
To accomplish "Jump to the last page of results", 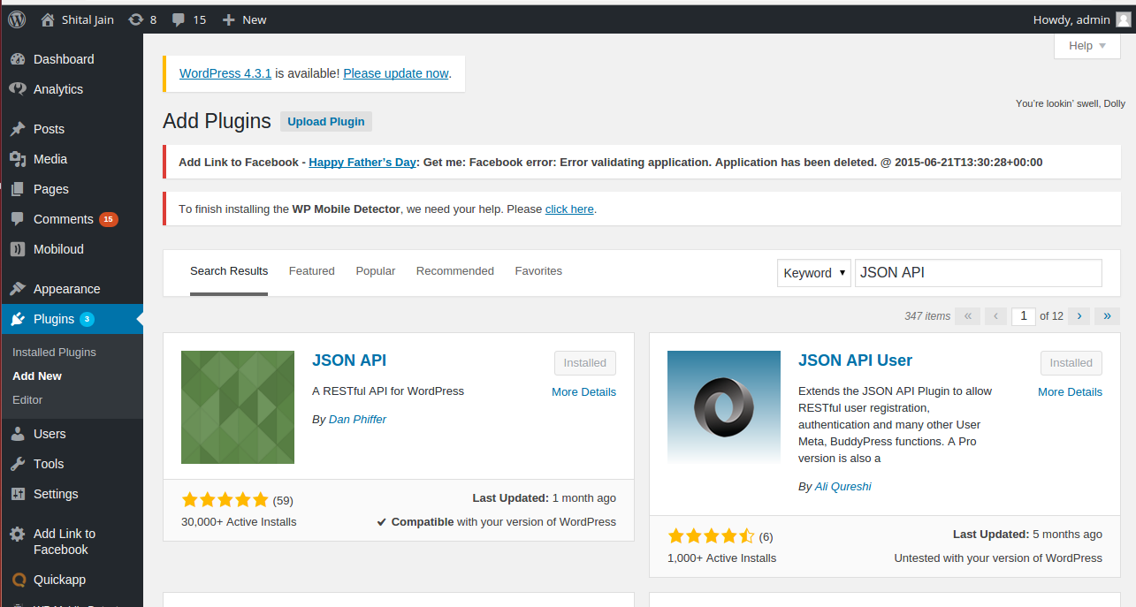I will click(x=1107, y=315).
